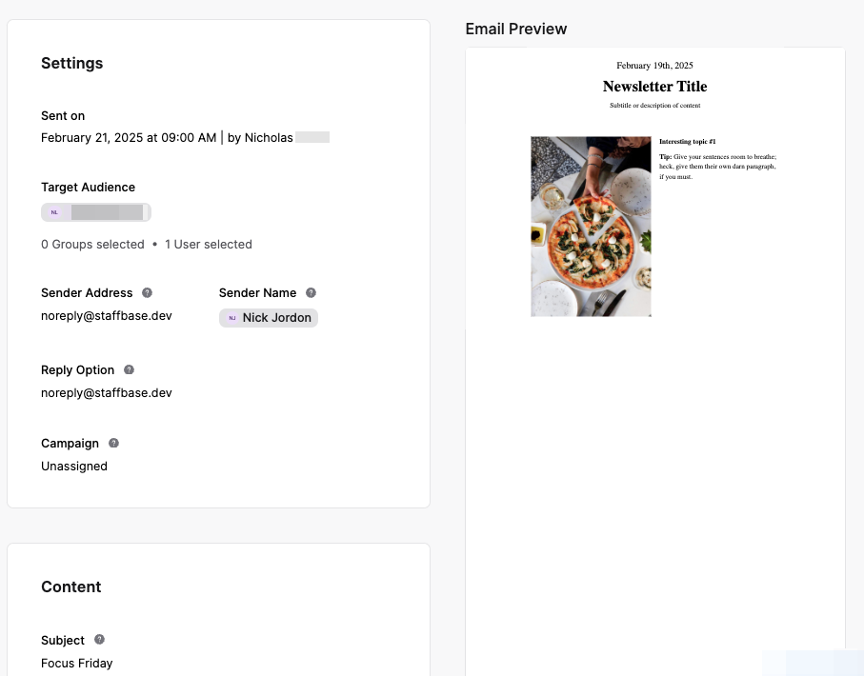Click the Sender Address noreply@staffbase.dev value
Viewport: 864px width, 676px height.
pyautogui.click(x=107, y=315)
